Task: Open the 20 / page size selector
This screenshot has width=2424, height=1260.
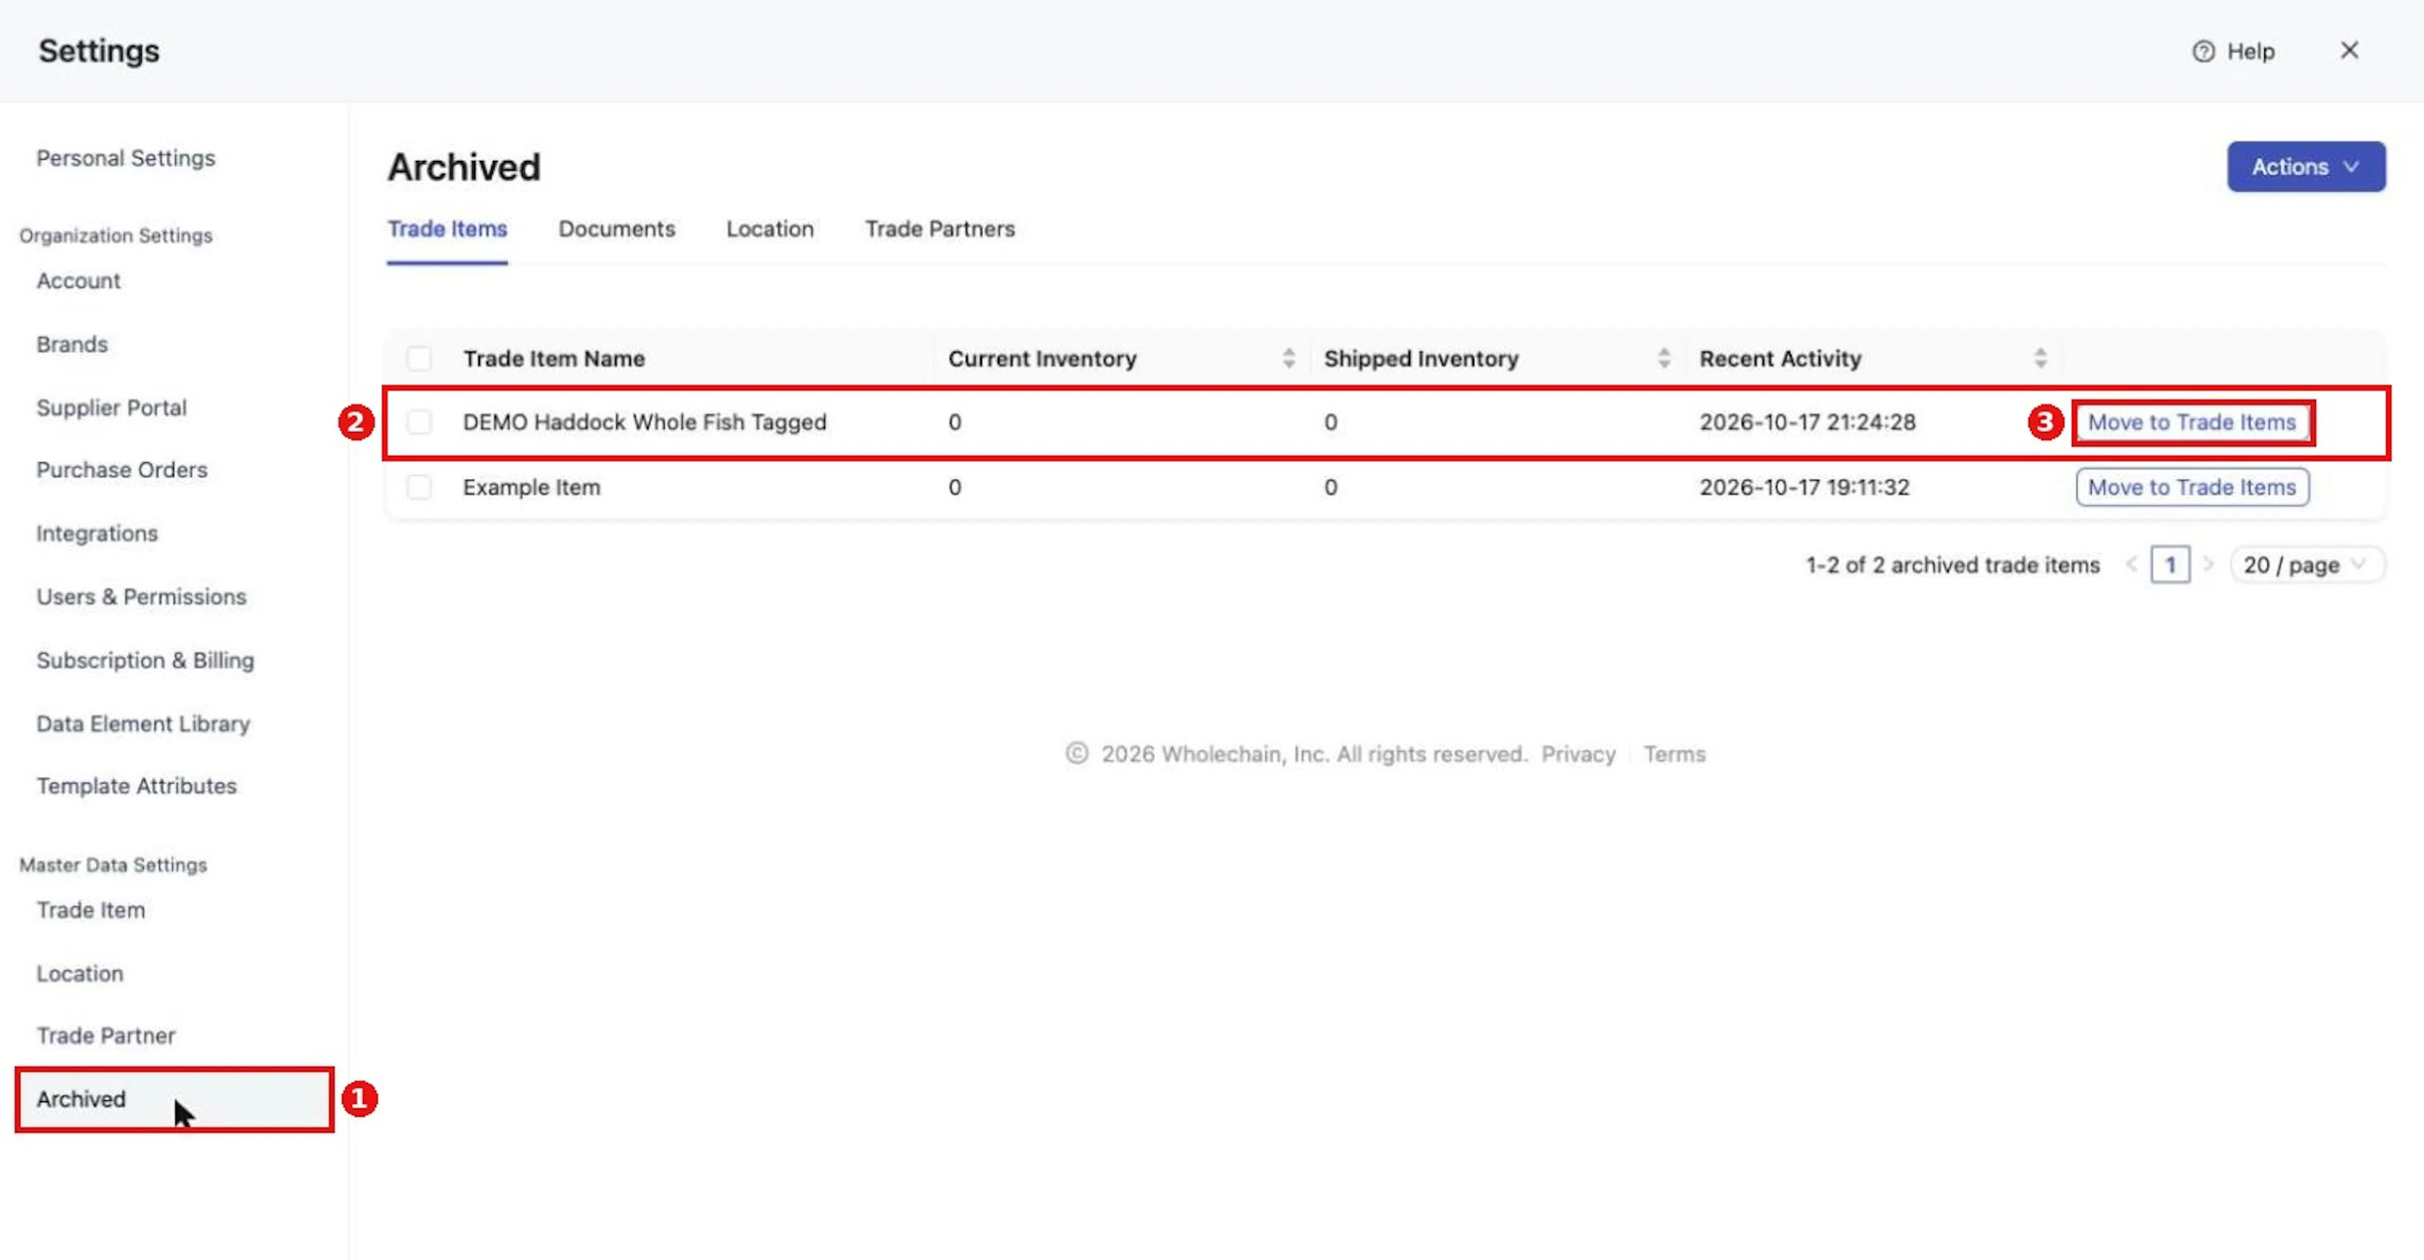Action: tap(2307, 564)
